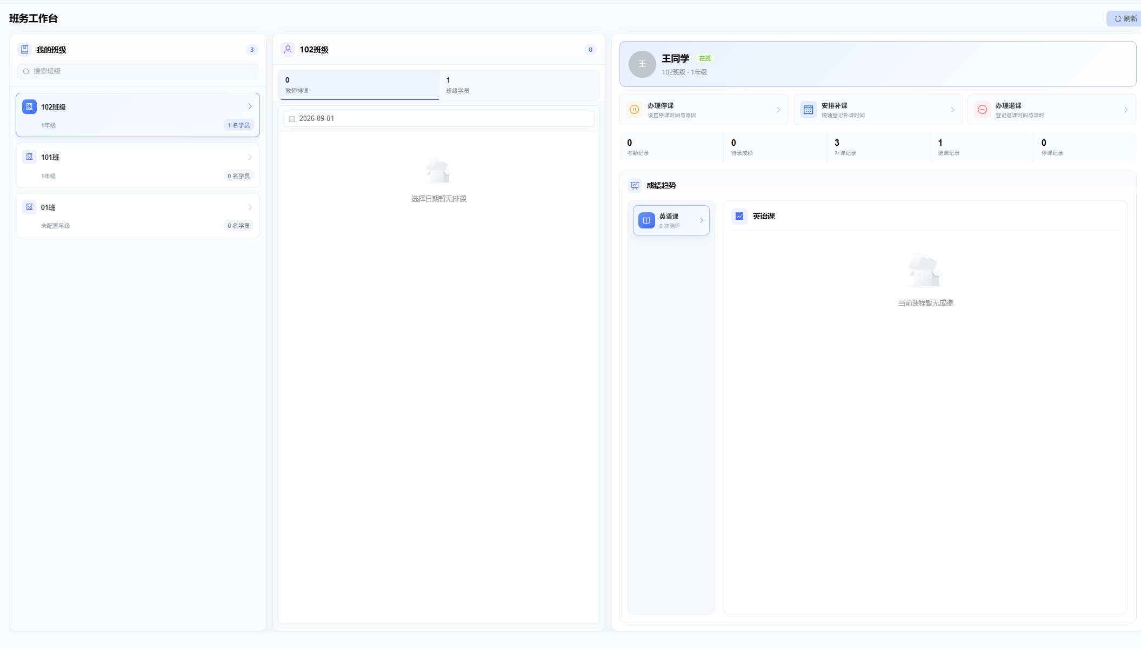1141x648 pixels.
Task: Click the 成绩趋势 chart icon
Action: (635, 185)
